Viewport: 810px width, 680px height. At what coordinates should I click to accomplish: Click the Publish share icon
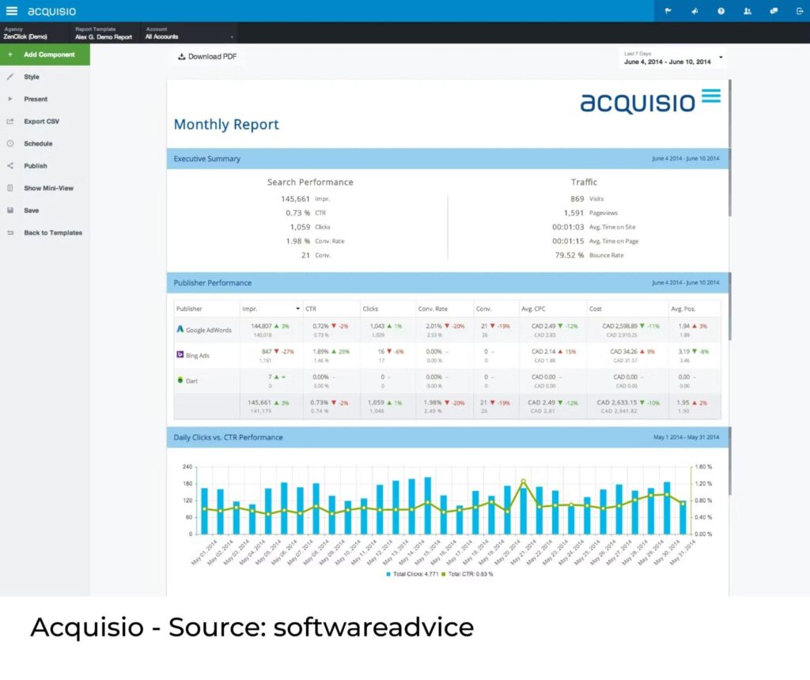click(9, 166)
